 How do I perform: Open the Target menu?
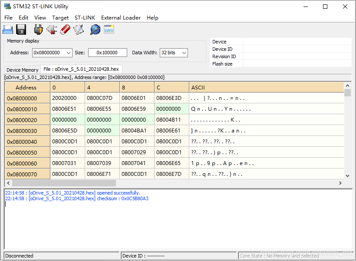[x=60, y=18]
